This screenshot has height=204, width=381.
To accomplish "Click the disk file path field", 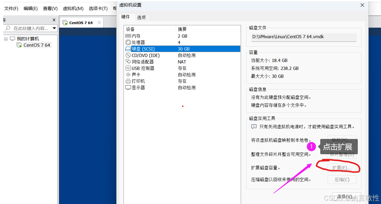I will (x=303, y=37).
